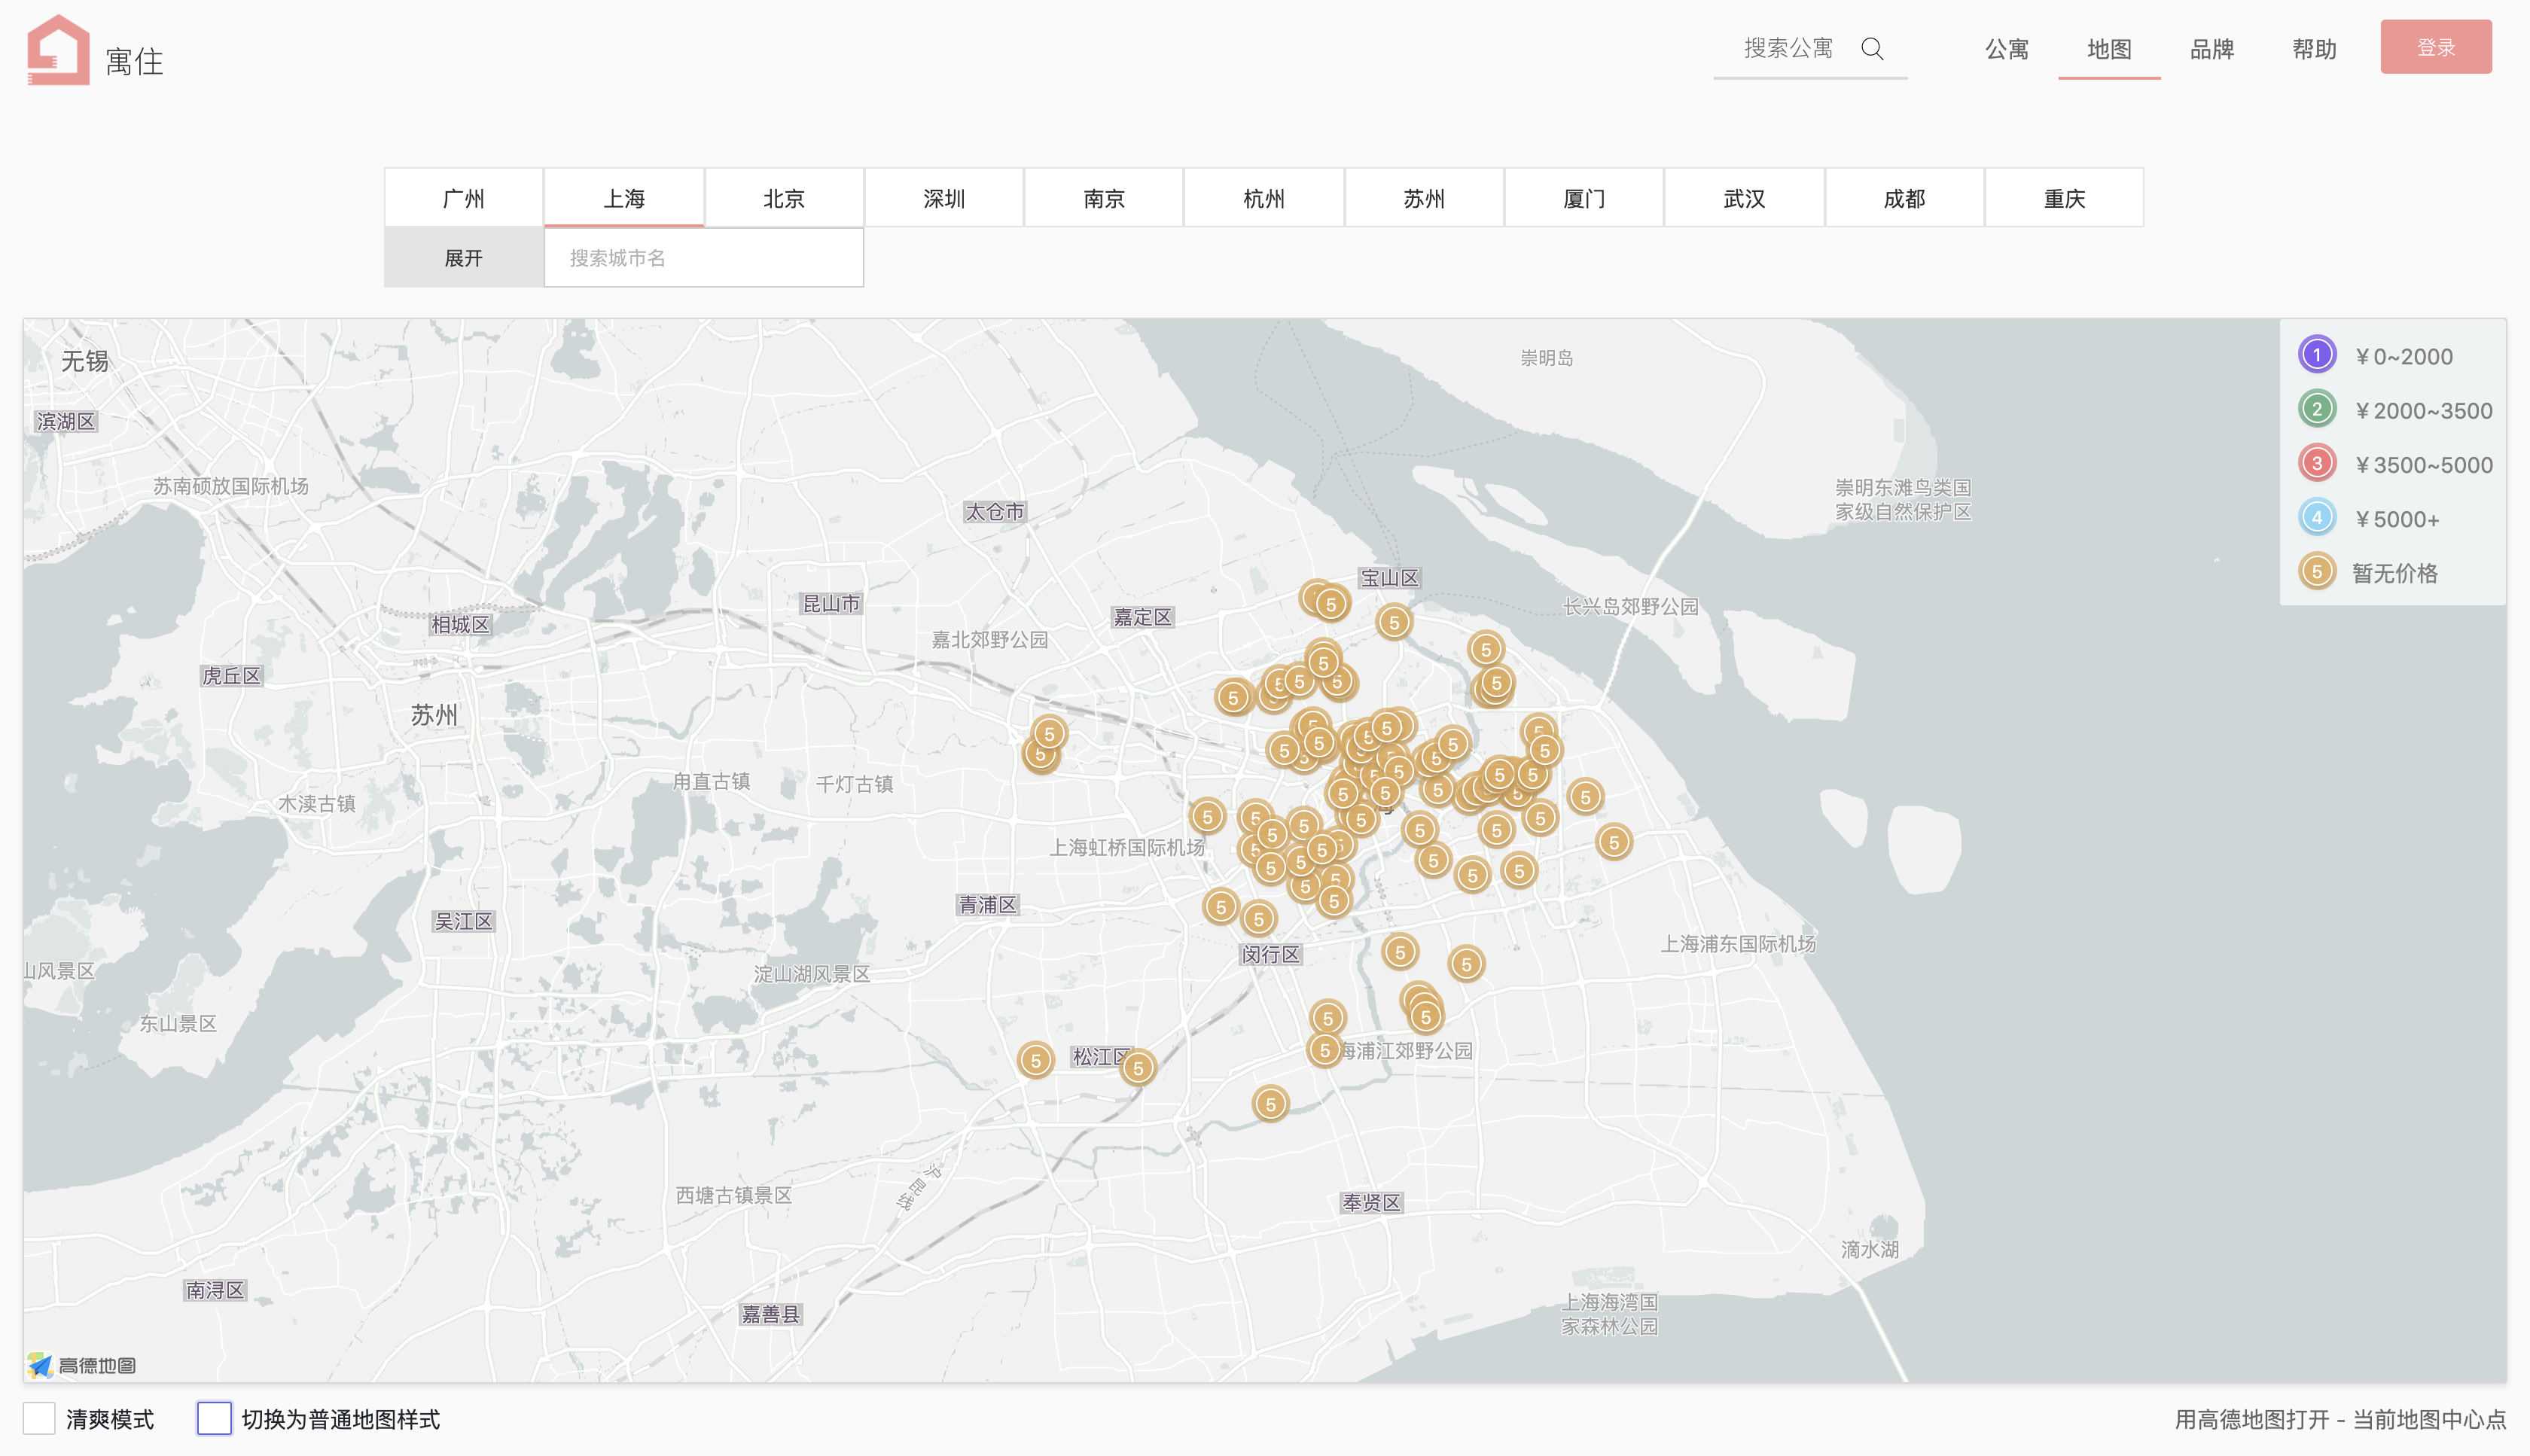Click the green ¥2000~3500 legend icon
Screen dimensions: 2530x1456
click(2316, 409)
